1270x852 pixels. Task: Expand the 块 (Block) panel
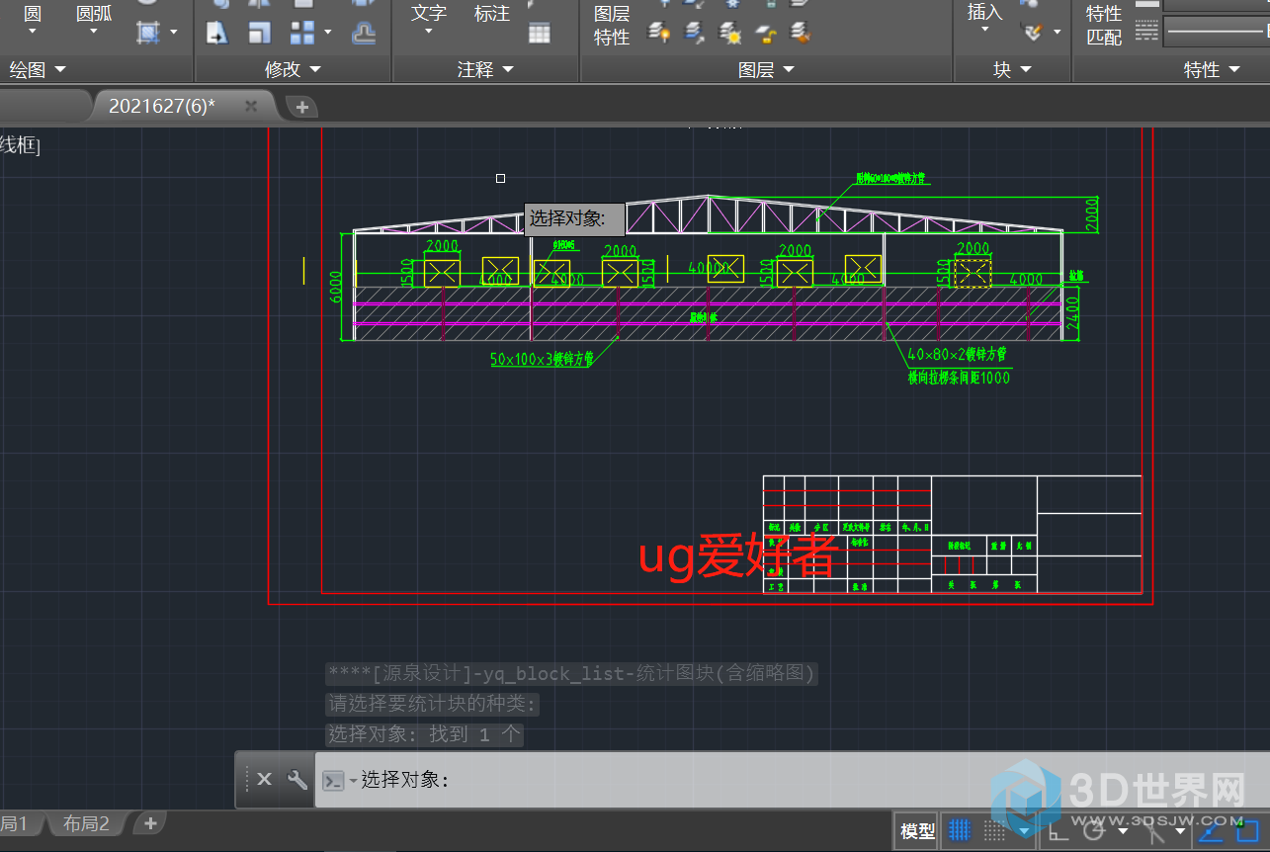tap(1012, 69)
